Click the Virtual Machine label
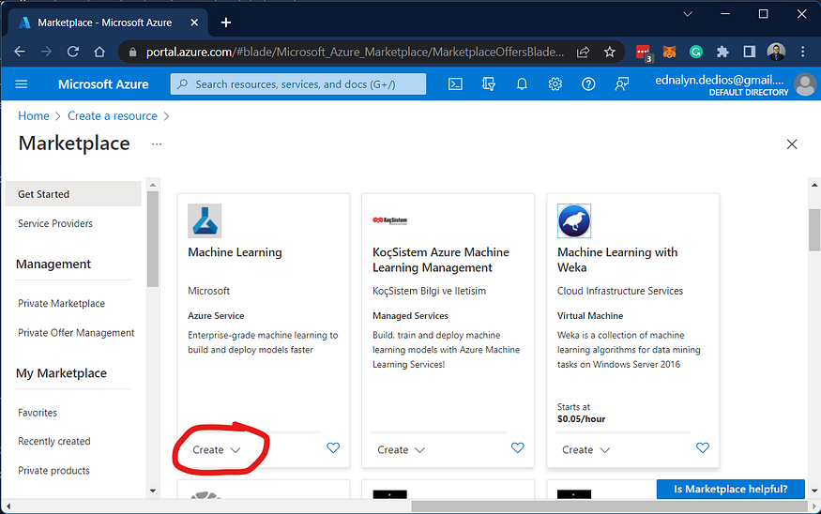 [590, 316]
